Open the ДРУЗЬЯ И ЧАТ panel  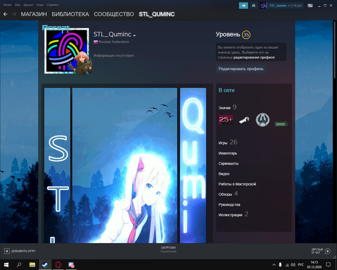321,251
